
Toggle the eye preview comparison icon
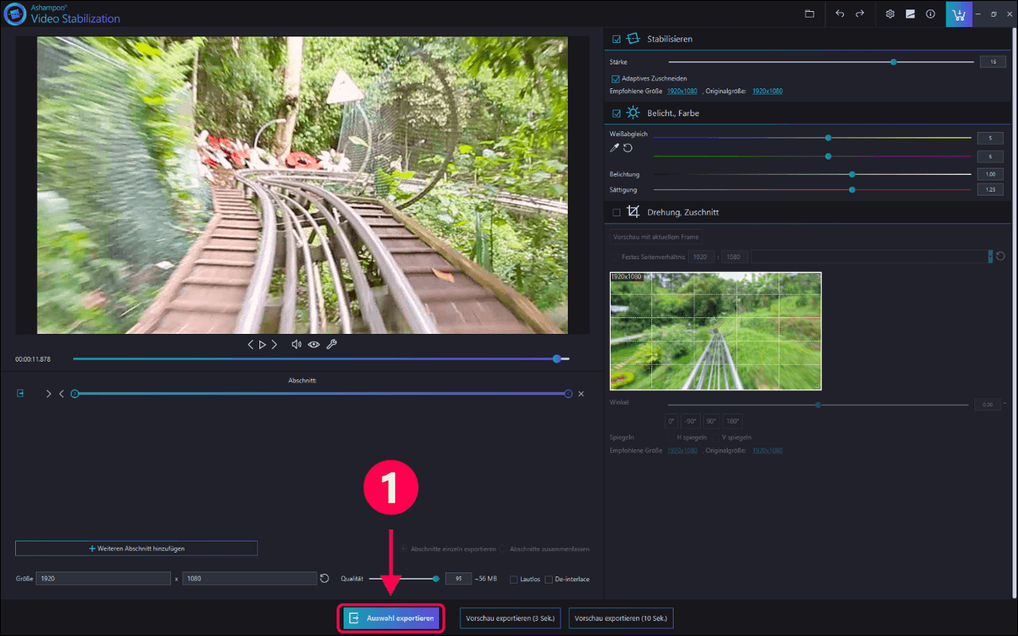click(x=314, y=345)
